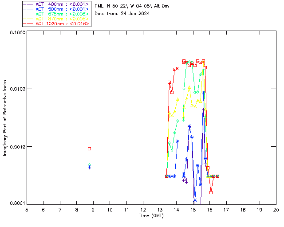Click the AOT 870nm legend entry
Image resolution: width=284 pixels, height=227 pixels.
tap(56, 19)
